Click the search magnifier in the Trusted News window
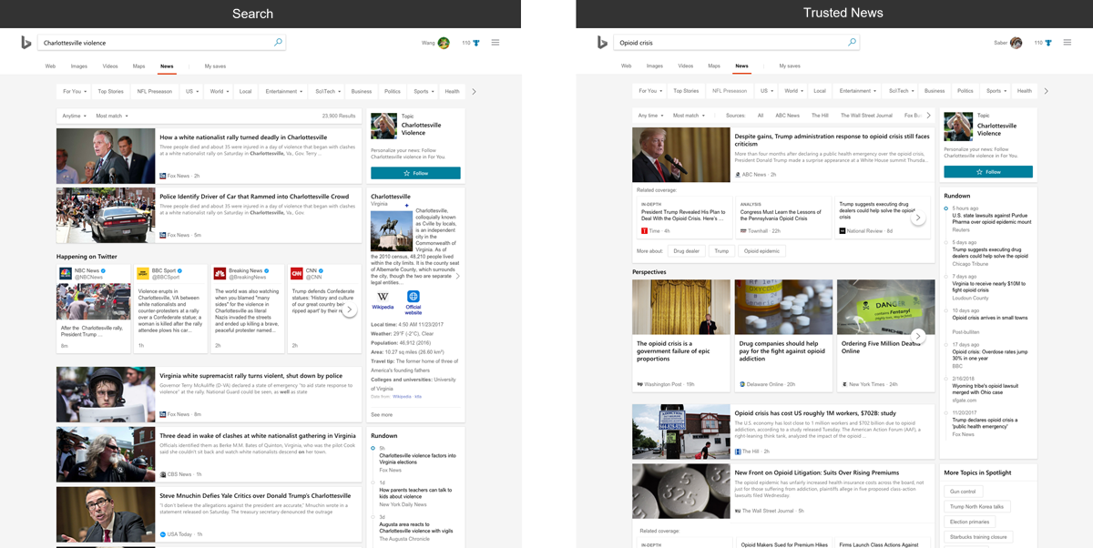 [x=853, y=42]
